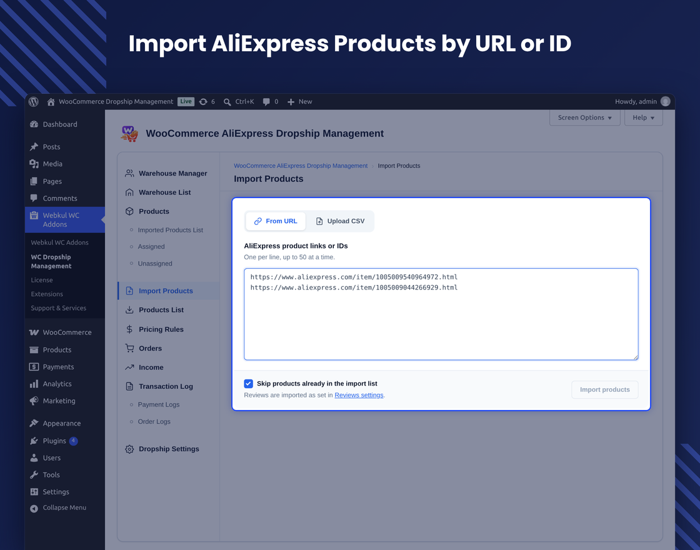Click the Comments icon in WordPress sidebar
This screenshot has width=700, height=550.
tap(34, 197)
